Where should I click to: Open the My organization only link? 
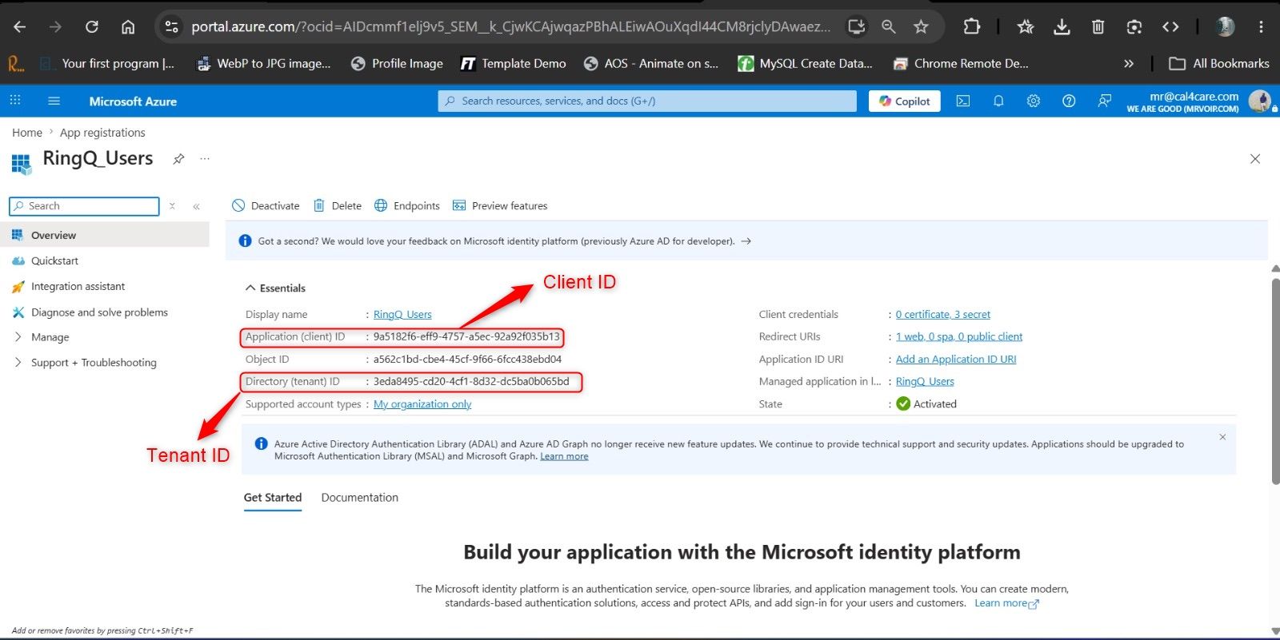pyautogui.click(x=422, y=404)
